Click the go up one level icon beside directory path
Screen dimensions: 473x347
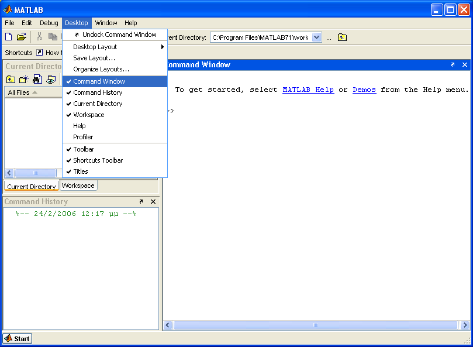342,37
